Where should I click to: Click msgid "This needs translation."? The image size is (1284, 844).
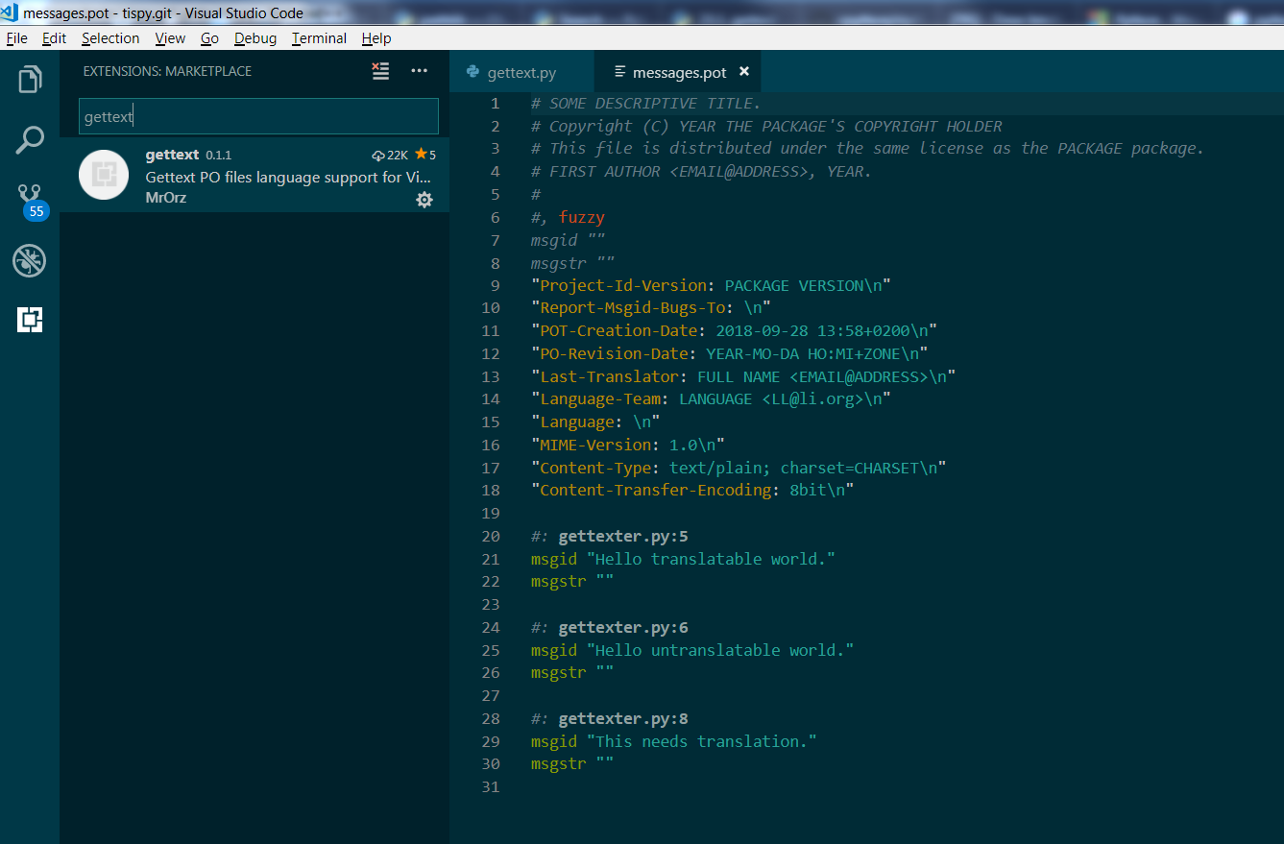pyautogui.click(x=674, y=742)
